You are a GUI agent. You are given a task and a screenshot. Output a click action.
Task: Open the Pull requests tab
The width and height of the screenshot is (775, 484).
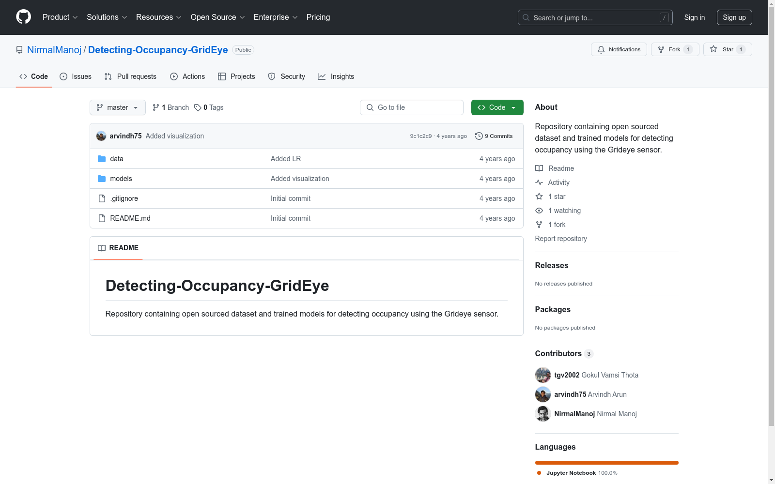pos(130,76)
